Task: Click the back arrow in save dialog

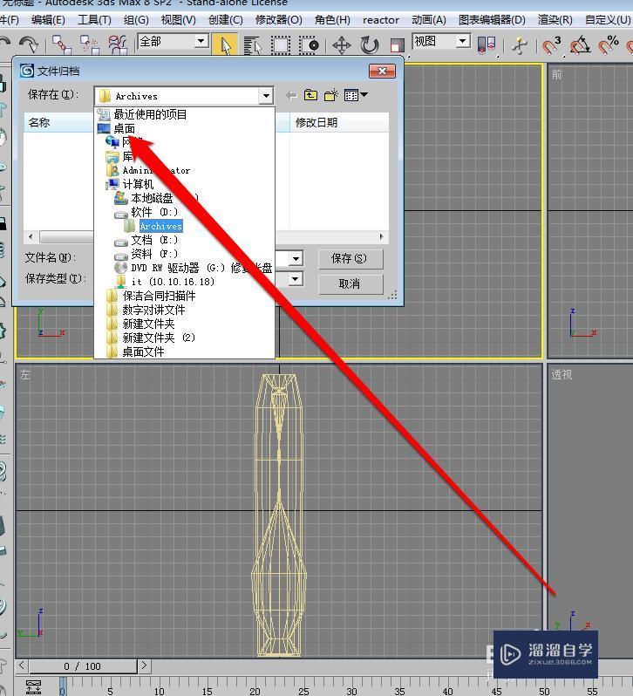Action: pyautogui.click(x=291, y=95)
